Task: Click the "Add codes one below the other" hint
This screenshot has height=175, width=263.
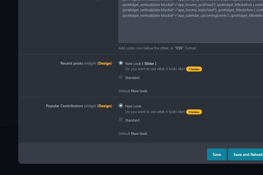Action: (x=157, y=48)
